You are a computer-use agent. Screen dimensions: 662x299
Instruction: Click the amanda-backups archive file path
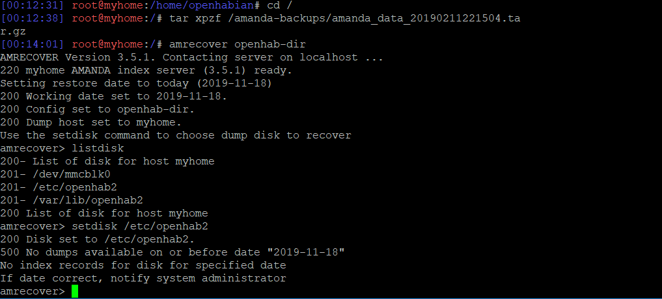pos(371,18)
